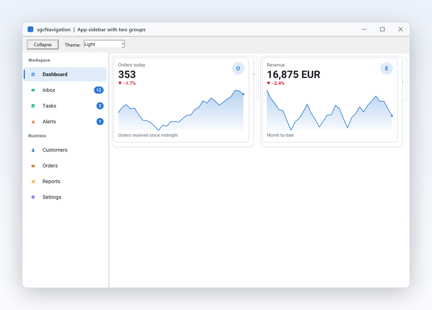
Task: Minimize the sgcNavigation window
Action: point(364,29)
